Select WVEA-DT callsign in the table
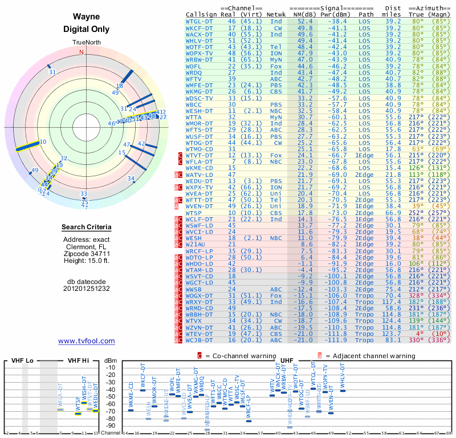This screenshot has width=456, height=438. click(199, 193)
